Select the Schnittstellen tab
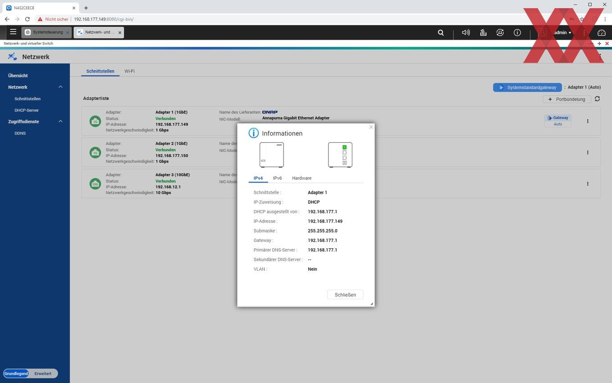This screenshot has width=612, height=383. pos(100,71)
